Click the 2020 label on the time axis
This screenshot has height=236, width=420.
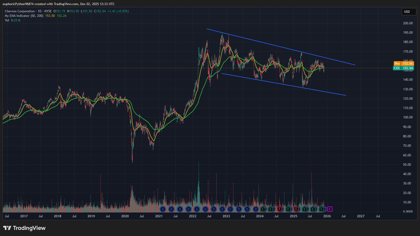click(125, 216)
